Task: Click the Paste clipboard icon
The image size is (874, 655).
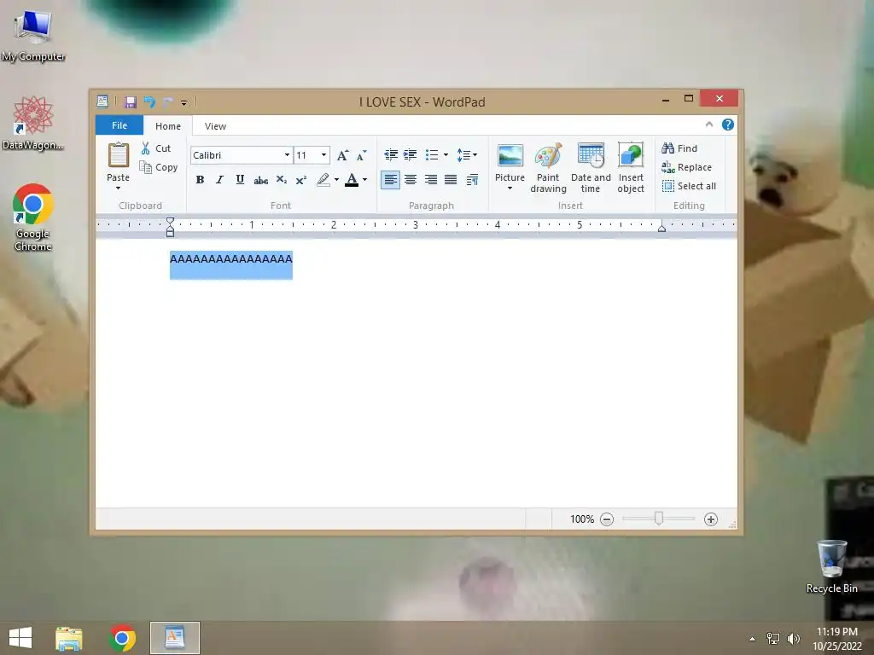Action: tap(118, 155)
